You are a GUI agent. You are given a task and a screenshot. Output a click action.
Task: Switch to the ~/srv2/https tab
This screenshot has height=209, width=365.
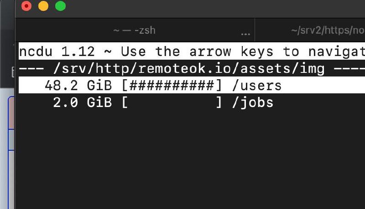[310, 30]
